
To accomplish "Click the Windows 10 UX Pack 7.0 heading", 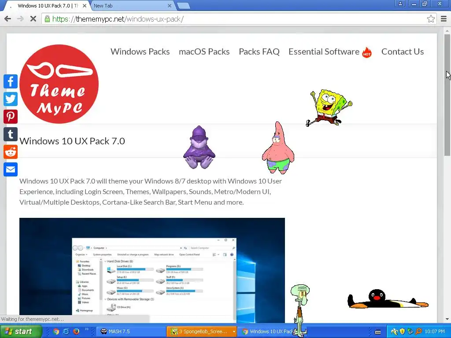I will pyautogui.click(x=72, y=141).
